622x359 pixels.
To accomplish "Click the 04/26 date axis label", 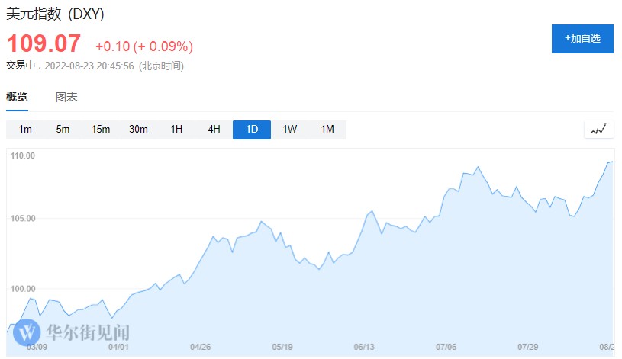I will coord(199,347).
